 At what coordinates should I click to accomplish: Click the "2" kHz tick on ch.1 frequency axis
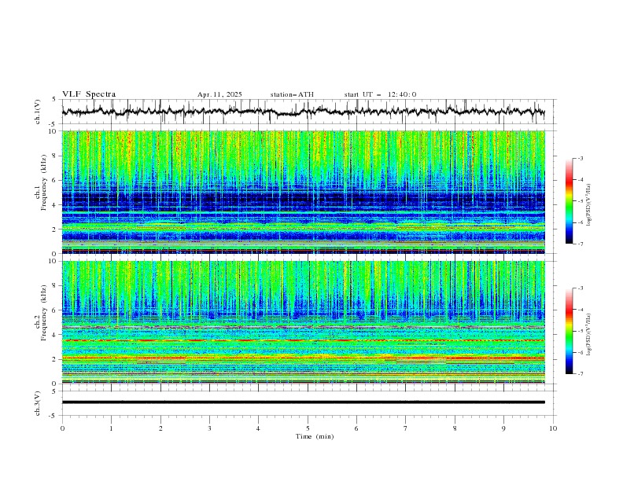coord(55,229)
